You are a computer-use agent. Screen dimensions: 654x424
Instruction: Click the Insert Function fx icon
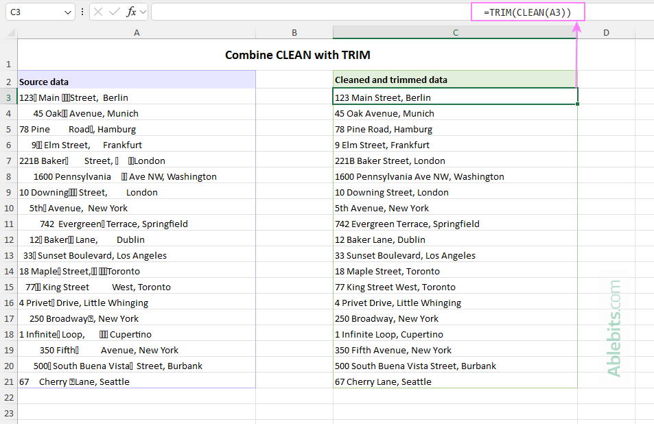coord(132,12)
